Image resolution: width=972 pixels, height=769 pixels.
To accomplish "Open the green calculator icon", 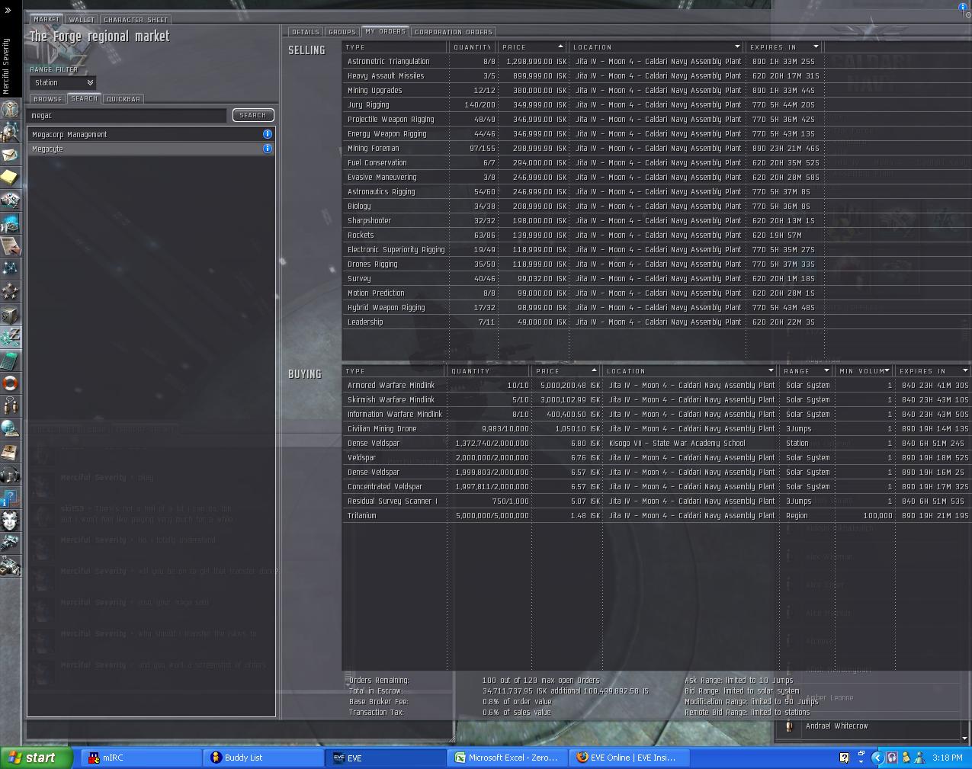I will coord(10,360).
